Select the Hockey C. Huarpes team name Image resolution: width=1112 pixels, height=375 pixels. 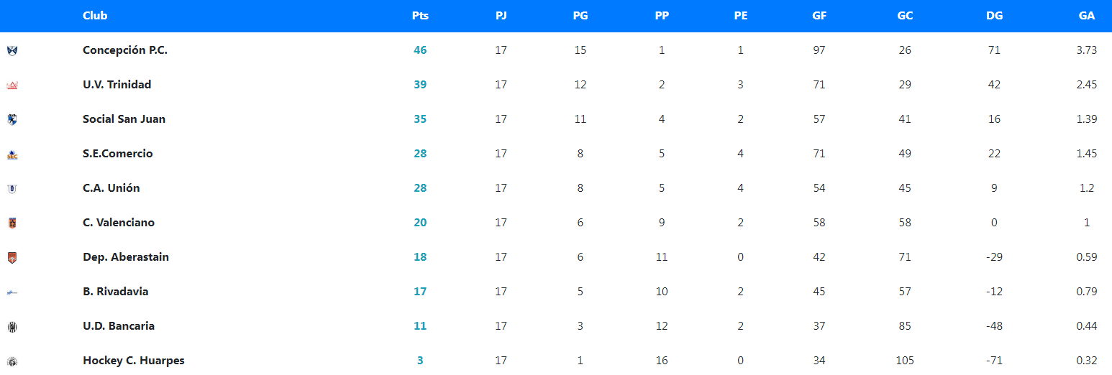[133, 361]
